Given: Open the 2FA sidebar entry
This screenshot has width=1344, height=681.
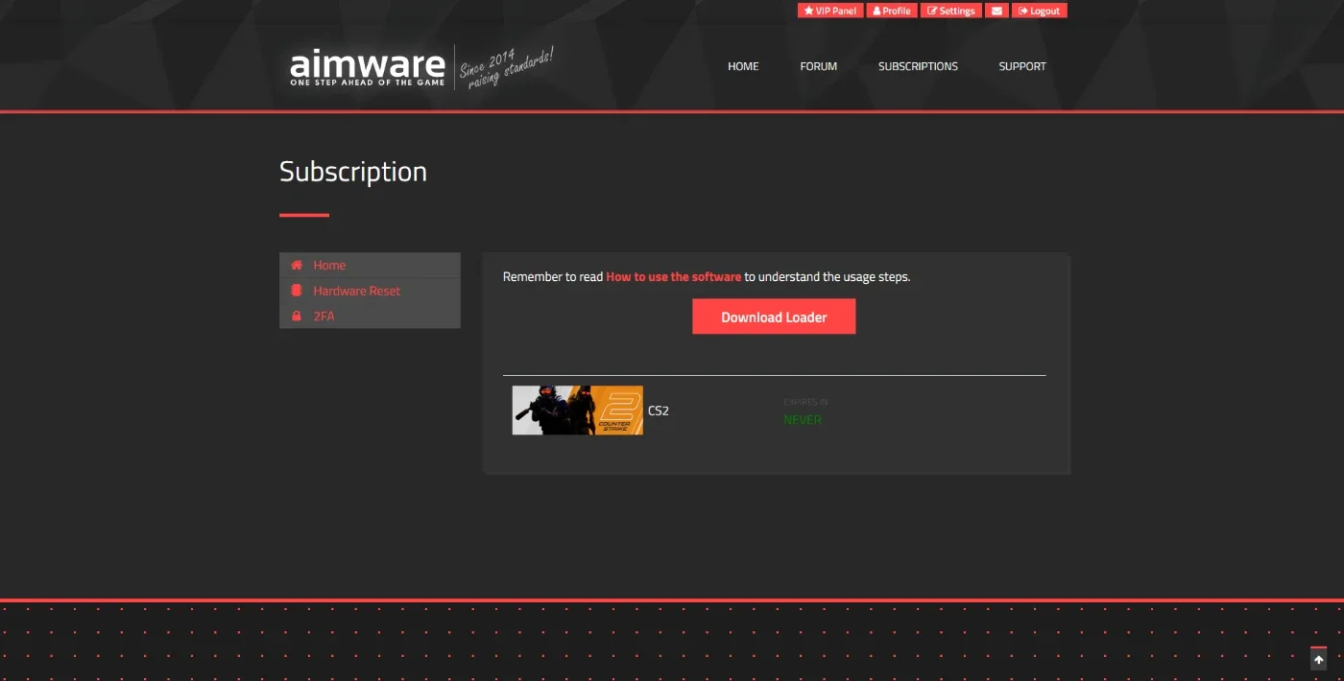Looking at the screenshot, I should click(x=370, y=316).
